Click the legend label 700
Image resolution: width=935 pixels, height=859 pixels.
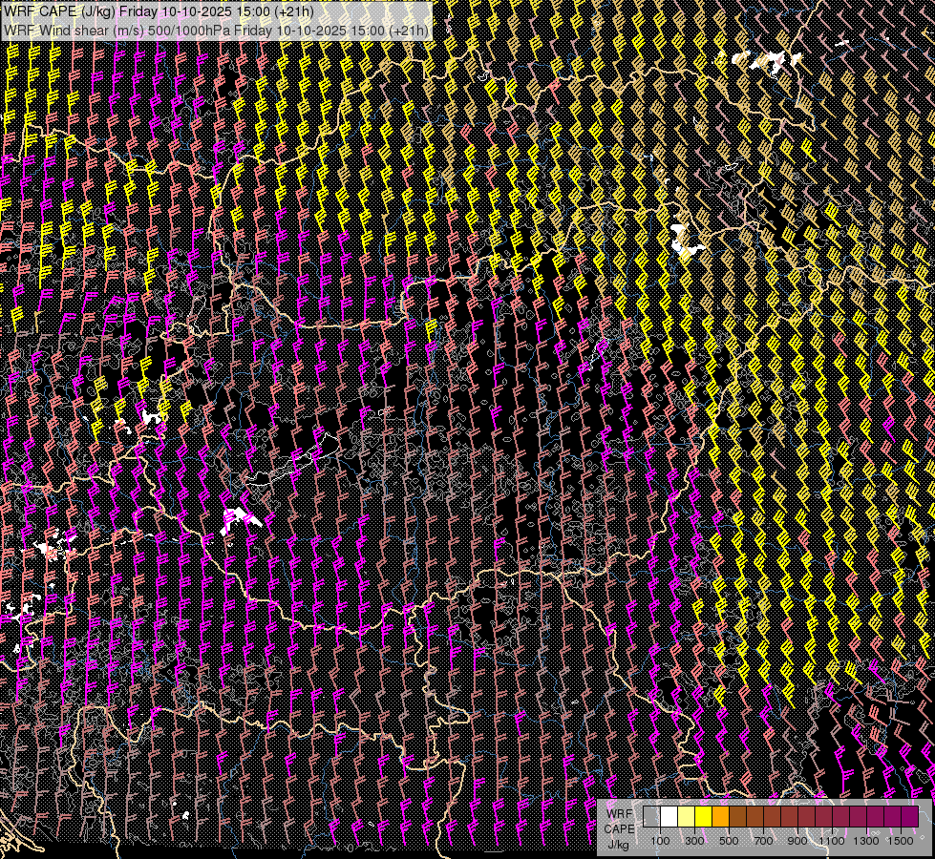(x=763, y=841)
